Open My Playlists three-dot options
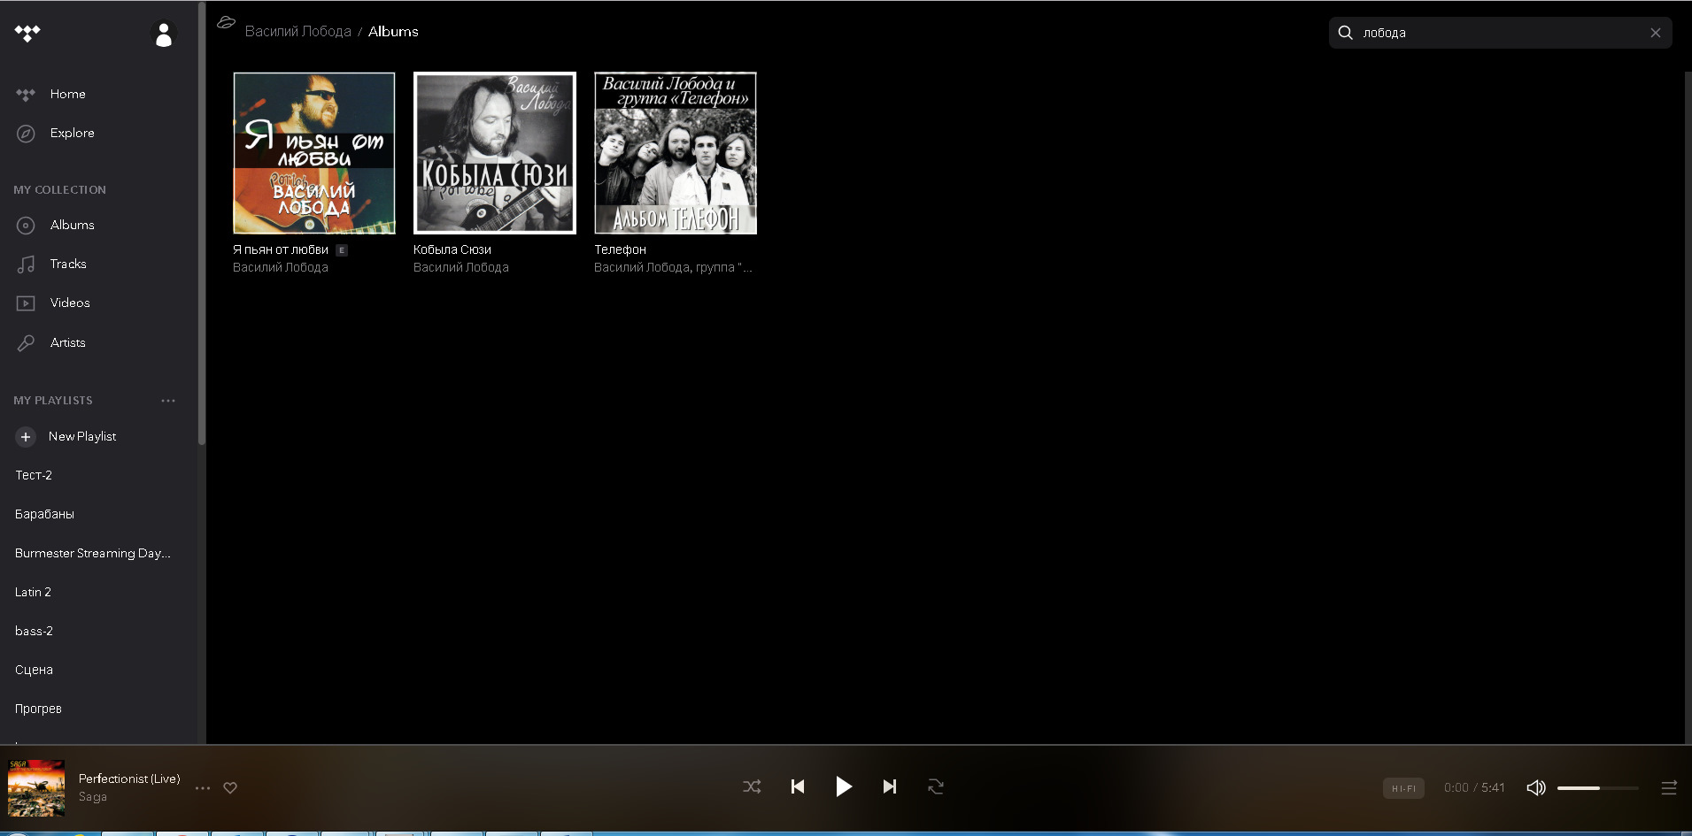 [x=168, y=401]
